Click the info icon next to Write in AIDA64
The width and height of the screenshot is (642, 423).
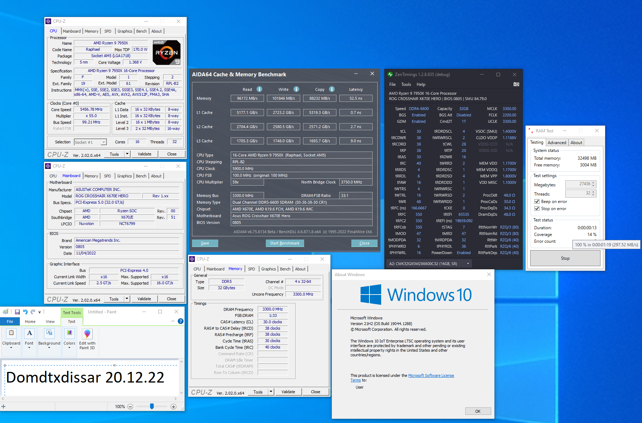(x=296, y=89)
